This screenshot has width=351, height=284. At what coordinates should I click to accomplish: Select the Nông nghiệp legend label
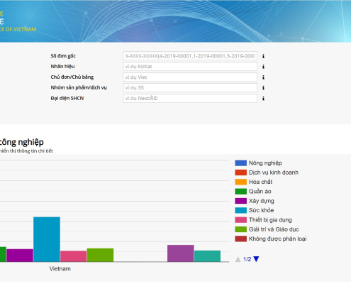click(265, 163)
